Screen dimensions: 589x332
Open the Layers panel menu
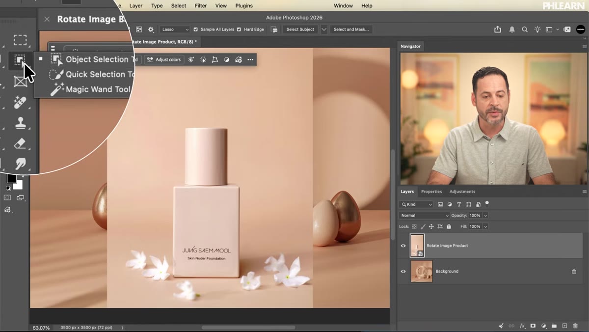(584, 192)
